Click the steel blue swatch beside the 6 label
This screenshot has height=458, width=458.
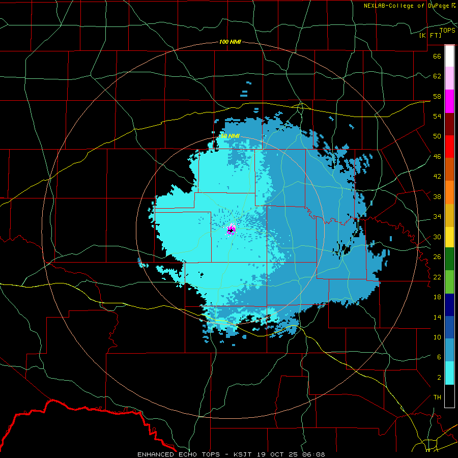pyautogui.click(x=449, y=350)
